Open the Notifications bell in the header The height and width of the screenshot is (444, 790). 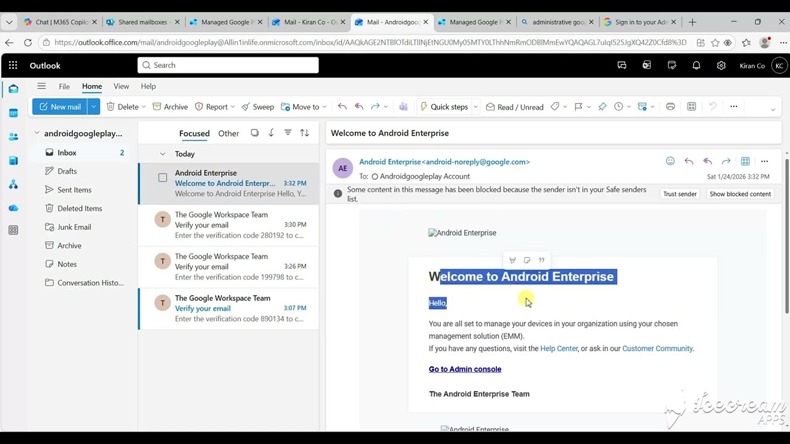click(696, 65)
